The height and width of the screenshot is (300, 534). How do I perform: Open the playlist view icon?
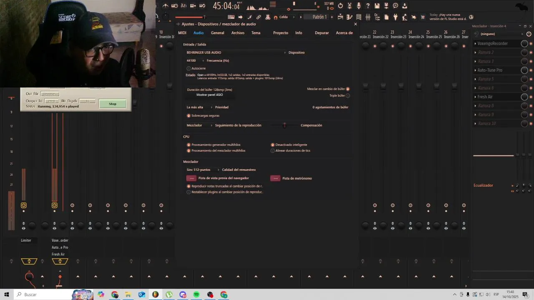click(x=340, y=17)
